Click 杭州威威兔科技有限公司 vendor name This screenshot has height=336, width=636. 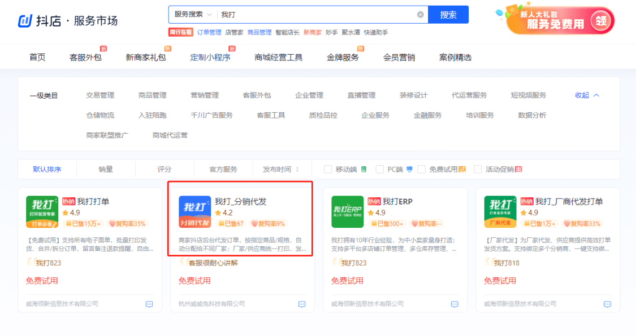point(212,304)
